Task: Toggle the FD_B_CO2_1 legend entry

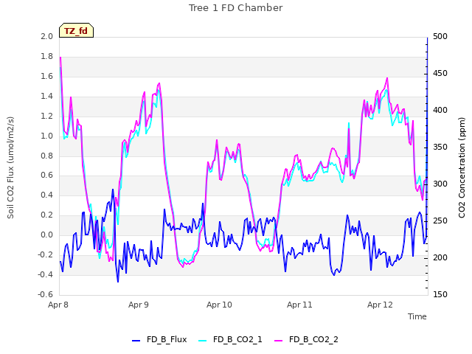Action: (x=230, y=339)
